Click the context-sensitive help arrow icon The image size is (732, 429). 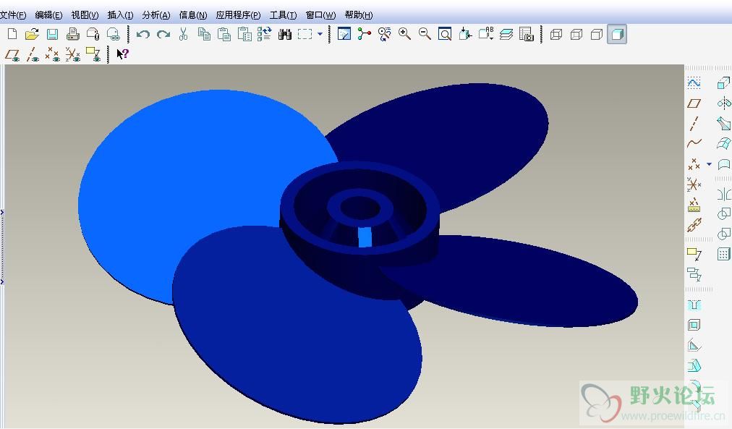pyautogui.click(x=122, y=54)
